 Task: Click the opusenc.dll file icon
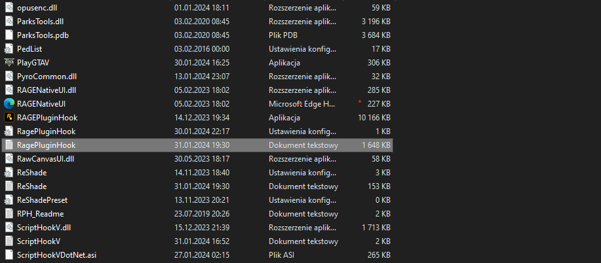point(9,8)
